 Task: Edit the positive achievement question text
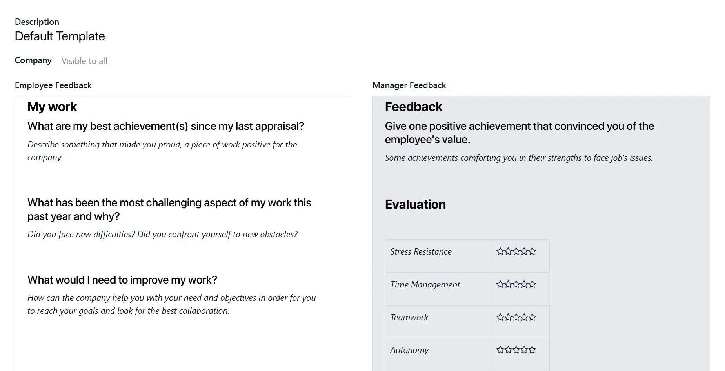point(519,126)
